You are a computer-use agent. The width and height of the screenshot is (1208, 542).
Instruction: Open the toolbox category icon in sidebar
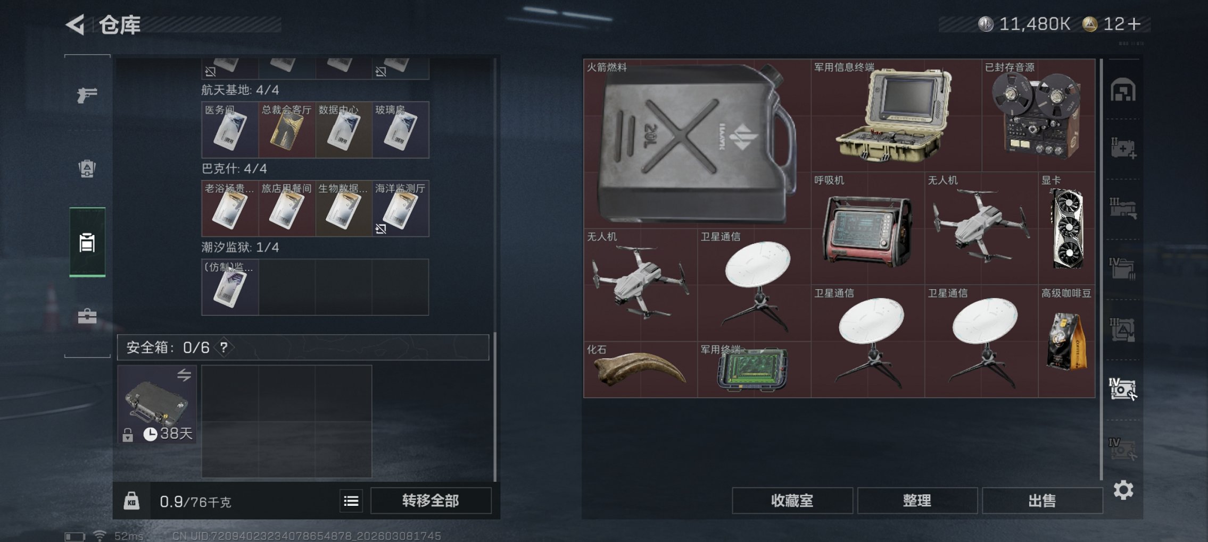tap(87, 317)
